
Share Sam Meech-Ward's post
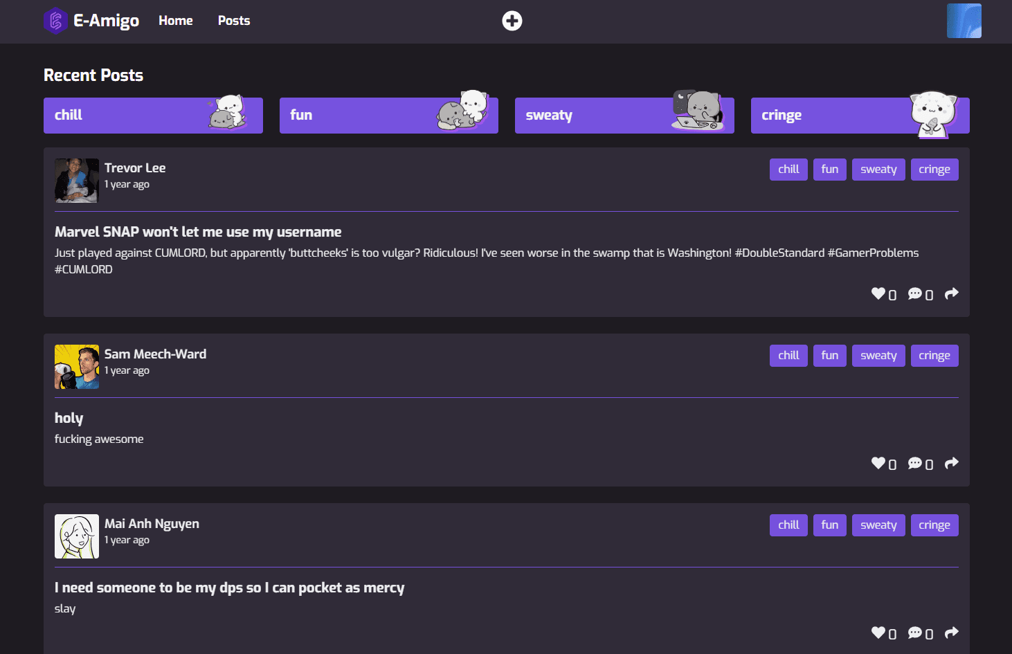click(952, 463)
